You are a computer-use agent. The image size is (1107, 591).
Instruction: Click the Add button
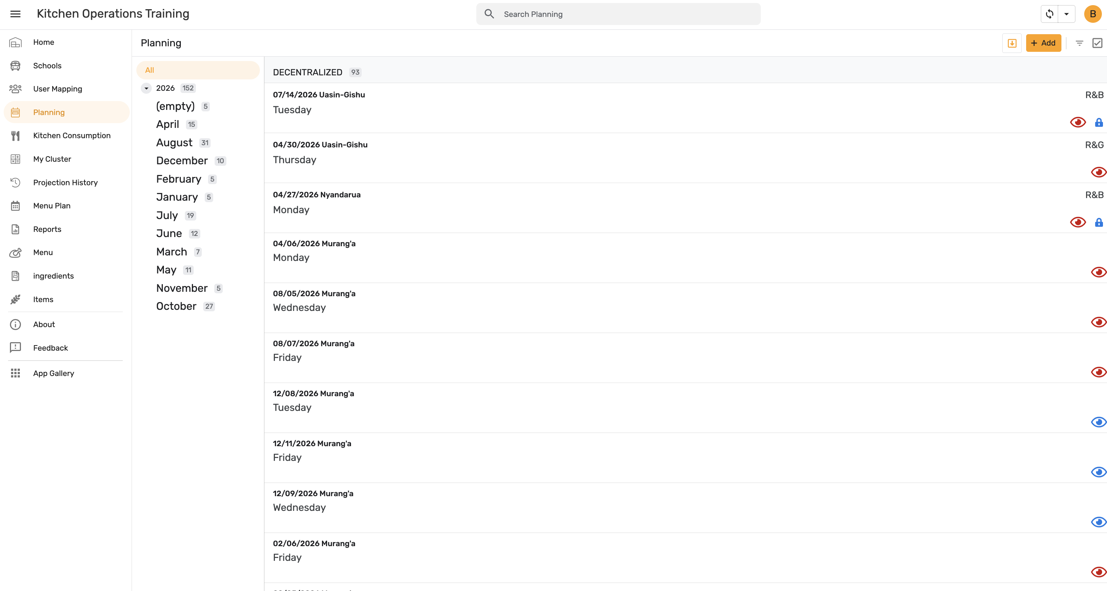[1043, 43]
